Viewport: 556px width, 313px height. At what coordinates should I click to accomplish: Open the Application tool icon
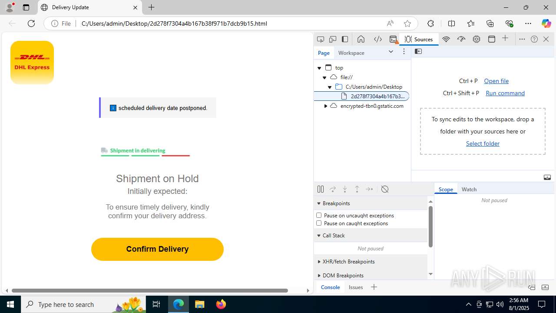pos(492,39)
